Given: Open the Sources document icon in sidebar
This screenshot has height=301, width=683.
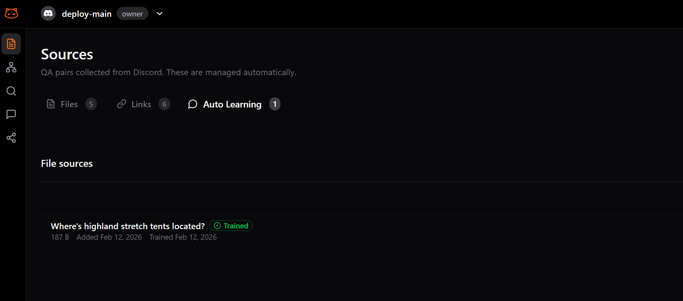Looking at the screenshot, I should [11, 44].
